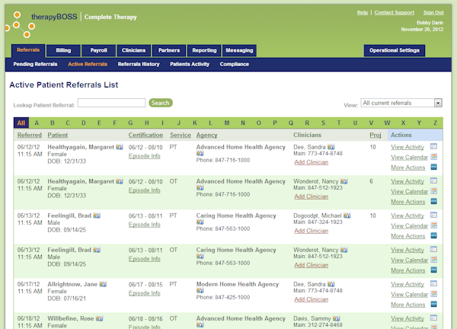Click calendar icon in Allrightnow, Jane row

(x=433, y=294)
